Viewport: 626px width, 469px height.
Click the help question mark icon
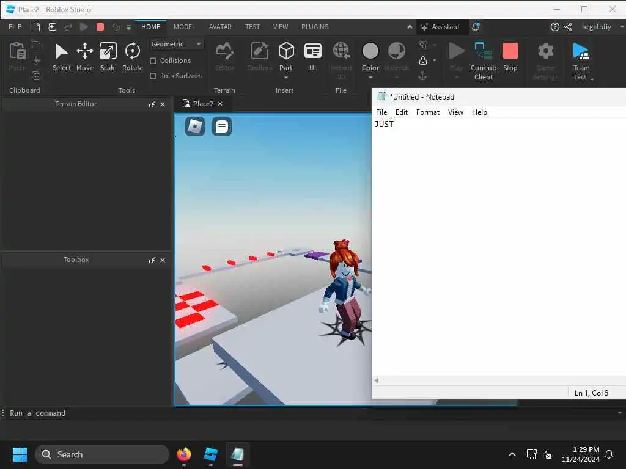555,27
